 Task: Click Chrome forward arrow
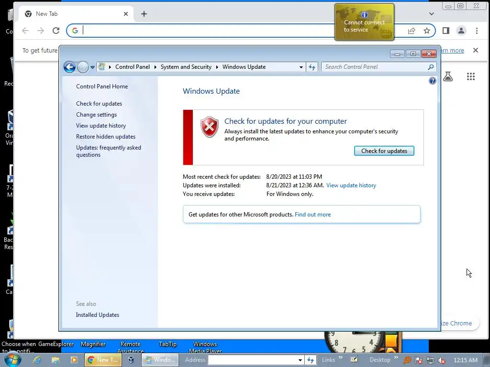(41, 31)
